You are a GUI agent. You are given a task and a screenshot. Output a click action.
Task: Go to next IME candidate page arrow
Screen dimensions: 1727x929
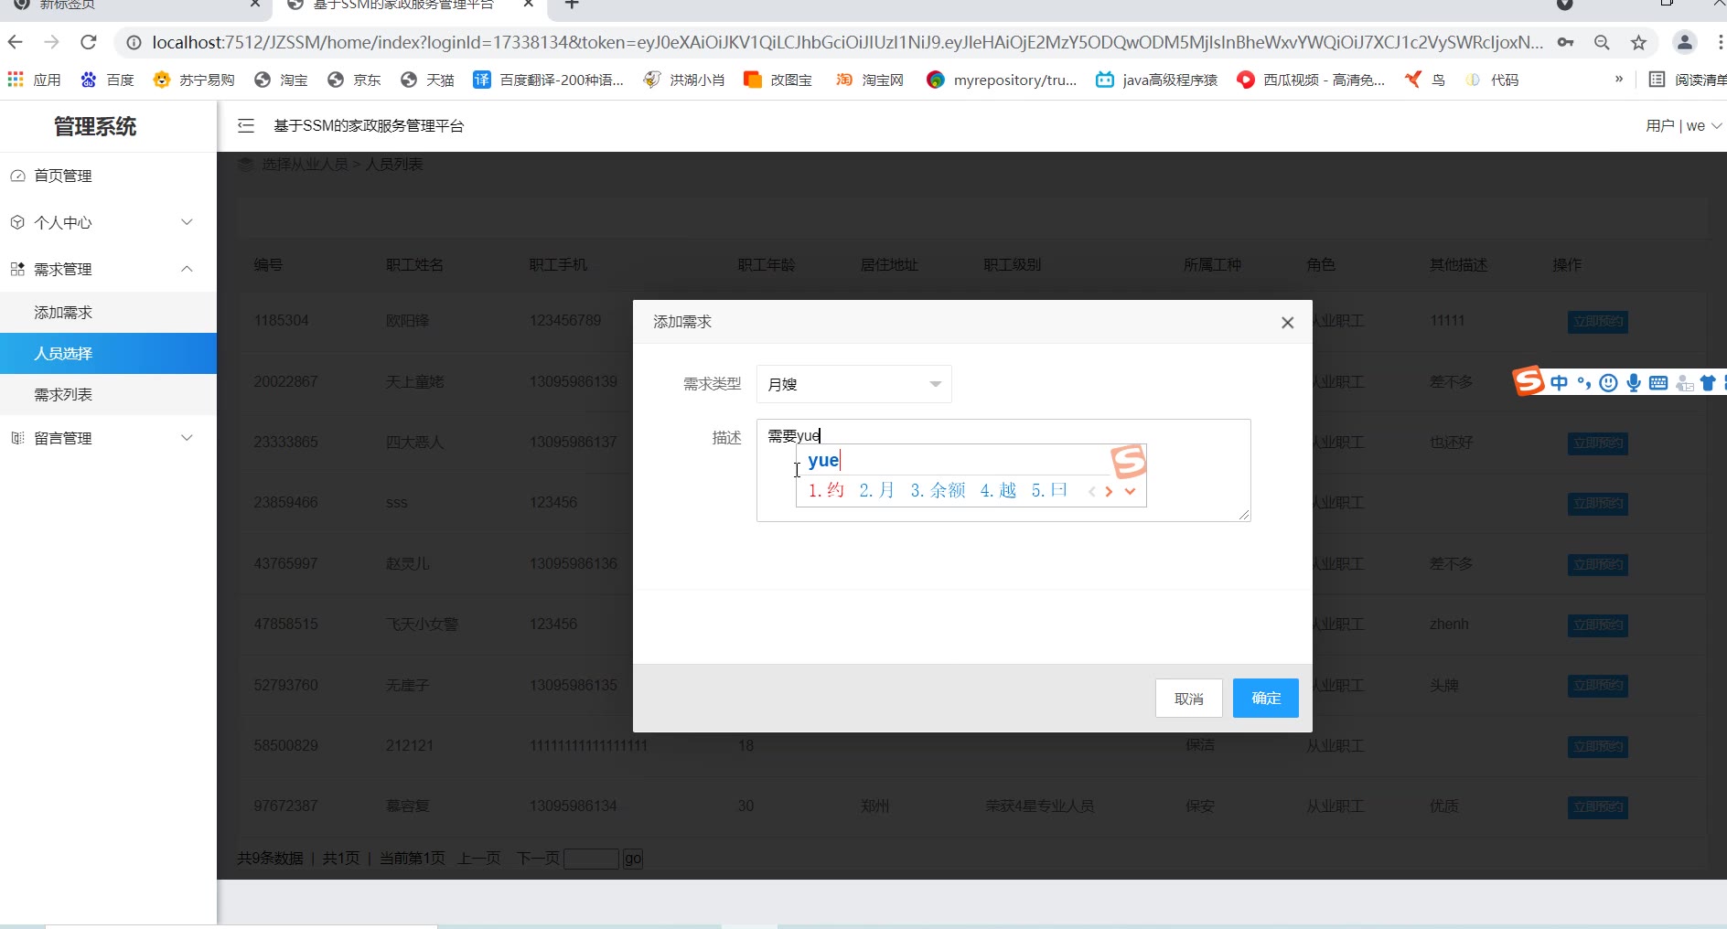(x=1109, y=491)
